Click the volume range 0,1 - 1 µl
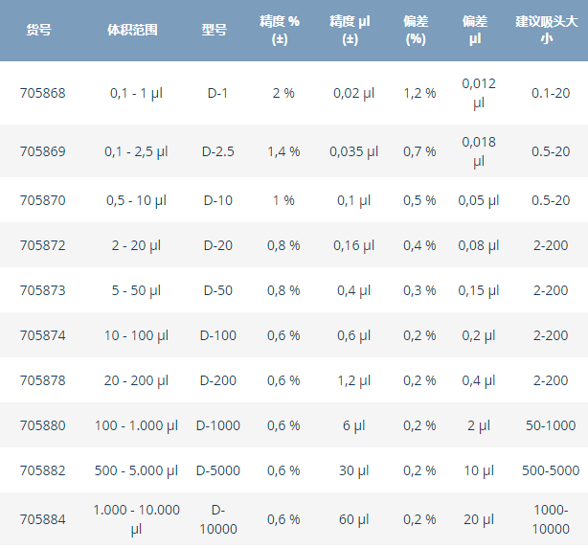The height and width of the screenshot is (549, 588). point(136,93)
